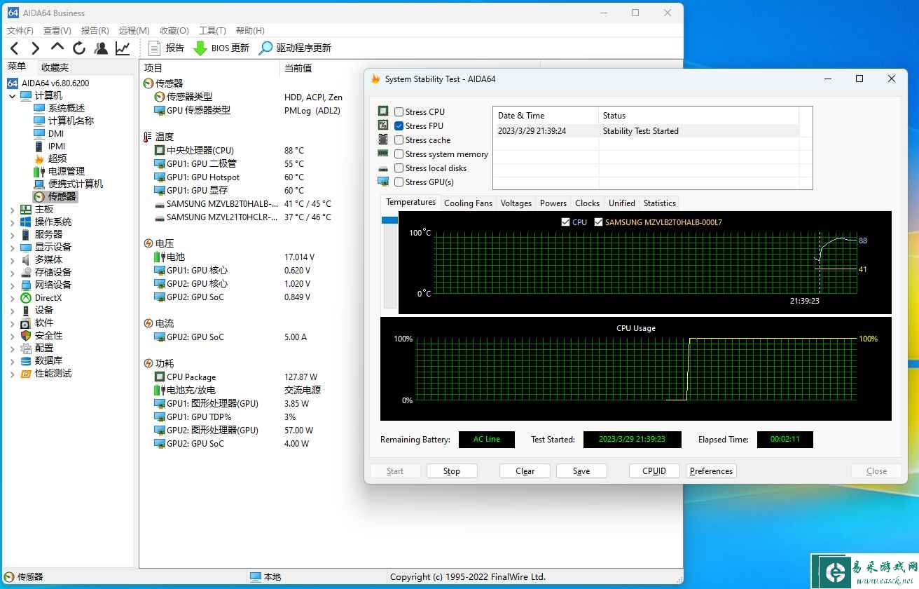The image size is (919, 589).
Task: Click the Up arrow toolbar icon
Action: [x=57, y=47]
